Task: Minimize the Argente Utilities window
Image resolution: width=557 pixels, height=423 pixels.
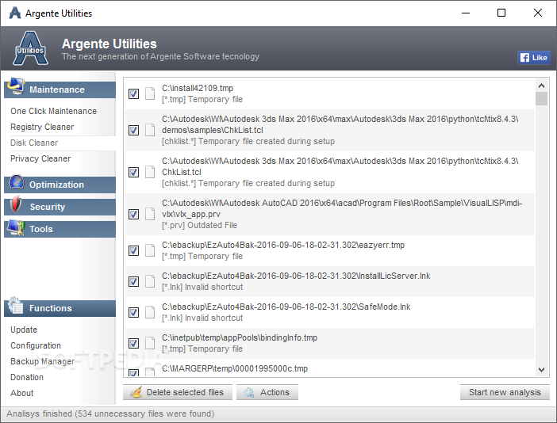Action: click(x=466, y=13)
